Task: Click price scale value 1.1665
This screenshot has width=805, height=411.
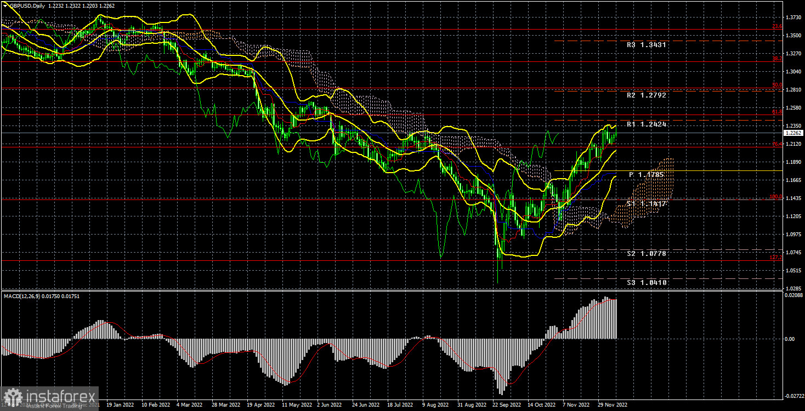Action: 793,180
